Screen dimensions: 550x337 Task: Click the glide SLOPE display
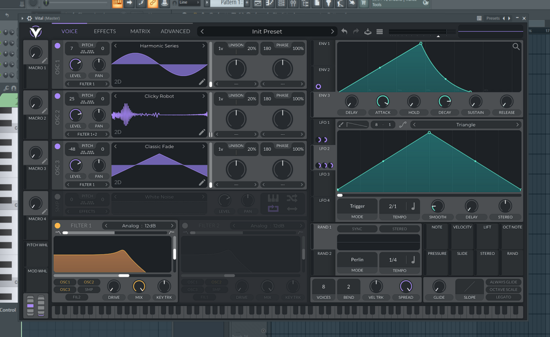point(469,287)
